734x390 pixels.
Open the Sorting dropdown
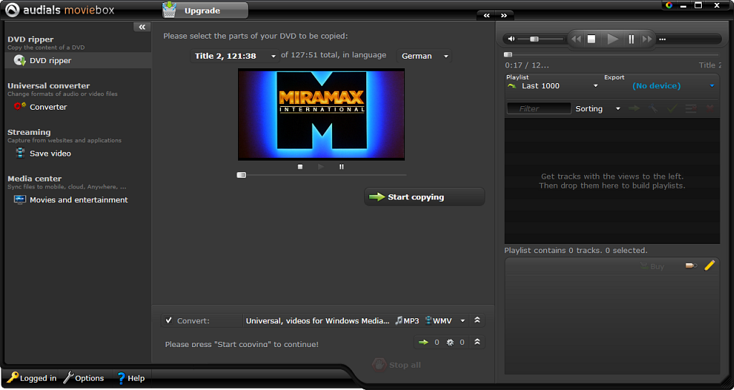point(597,109)
